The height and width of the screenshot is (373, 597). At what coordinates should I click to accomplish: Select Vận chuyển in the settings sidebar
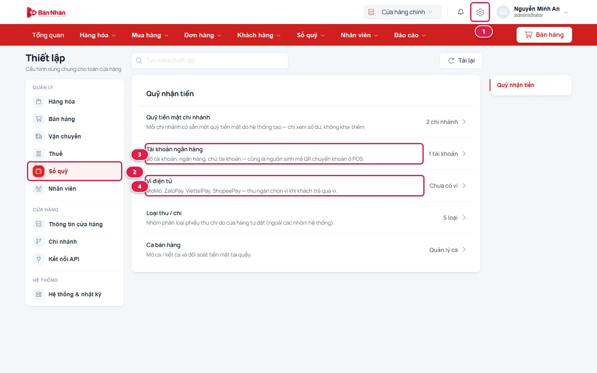(75, 136)
